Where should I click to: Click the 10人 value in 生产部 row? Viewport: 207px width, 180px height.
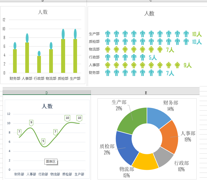click(x=197, y=34)
